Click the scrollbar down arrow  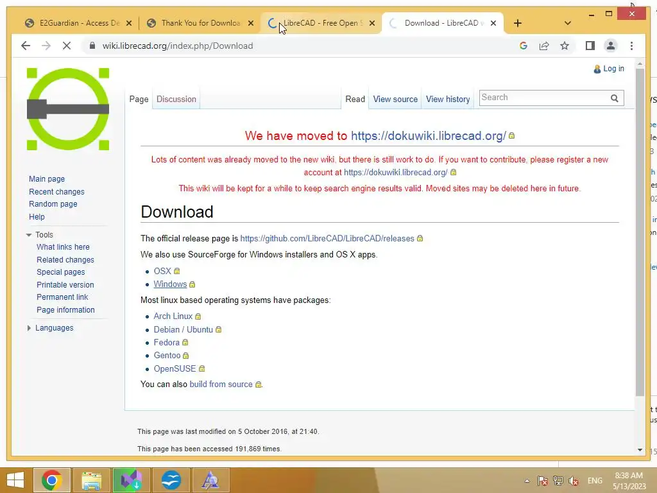point(640,450)
